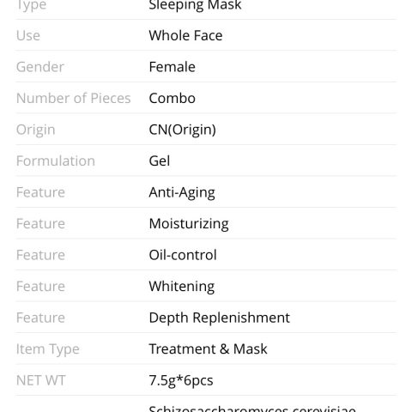Viewport: 412px width, 412px height.
Task: Click the 'Whitening' feature value
Action: coord(182,287)
